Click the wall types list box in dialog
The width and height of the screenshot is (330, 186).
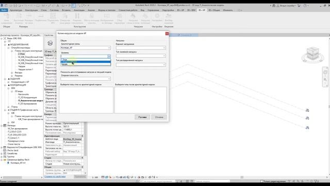click(86, 100)
